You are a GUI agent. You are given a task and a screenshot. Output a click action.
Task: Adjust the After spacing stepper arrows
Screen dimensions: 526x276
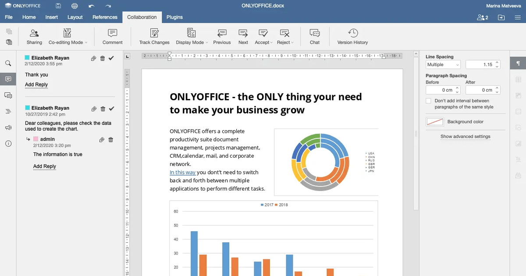click(x=497, y=90)
